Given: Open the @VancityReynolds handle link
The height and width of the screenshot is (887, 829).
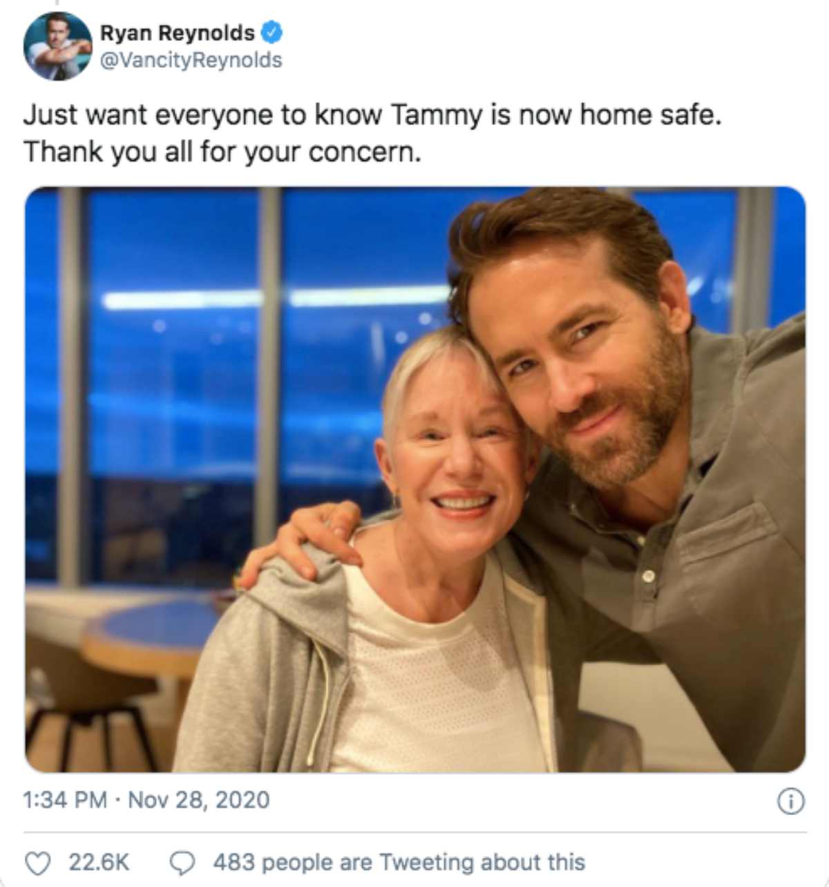Looking at the screenshot, I should [x=191, y=60].
